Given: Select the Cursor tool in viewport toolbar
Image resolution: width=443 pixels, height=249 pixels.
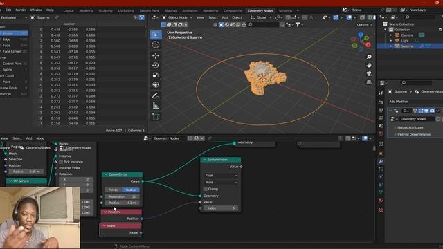Looking at the screenshot, I should 156,45.
